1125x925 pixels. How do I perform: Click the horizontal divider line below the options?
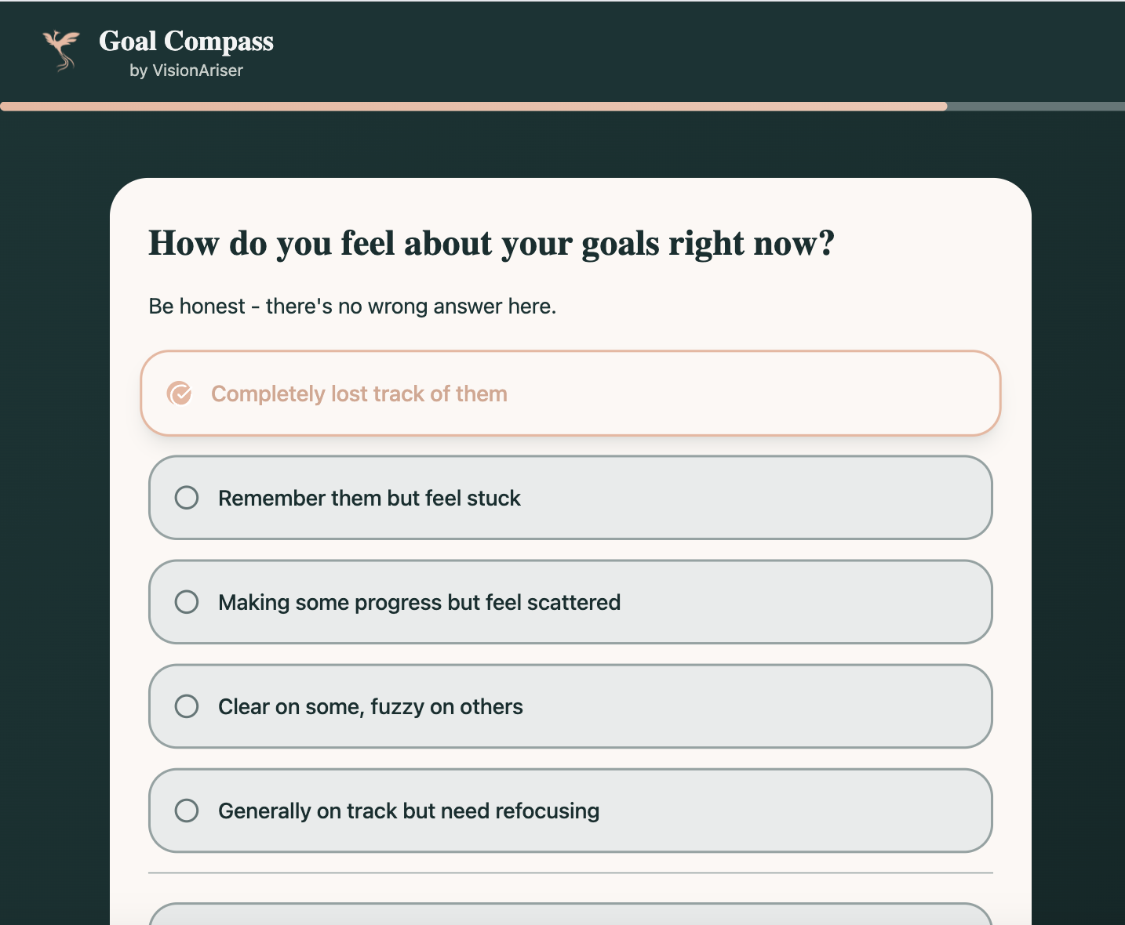570,872
